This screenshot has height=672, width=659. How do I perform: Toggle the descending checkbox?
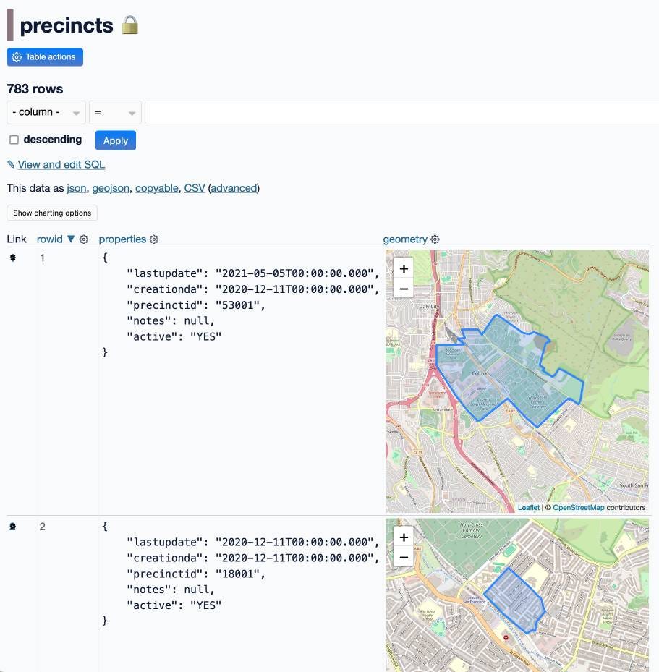coord(14,140)
